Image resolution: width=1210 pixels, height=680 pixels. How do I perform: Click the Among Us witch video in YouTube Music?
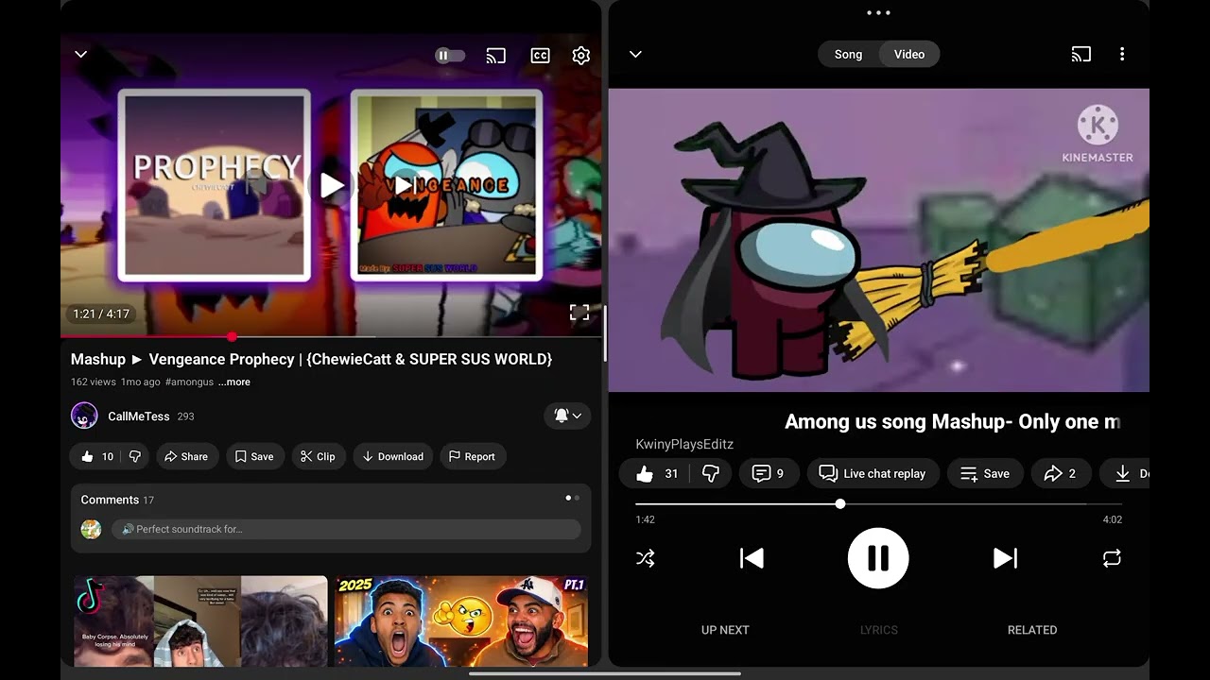(x=878, y=240)
